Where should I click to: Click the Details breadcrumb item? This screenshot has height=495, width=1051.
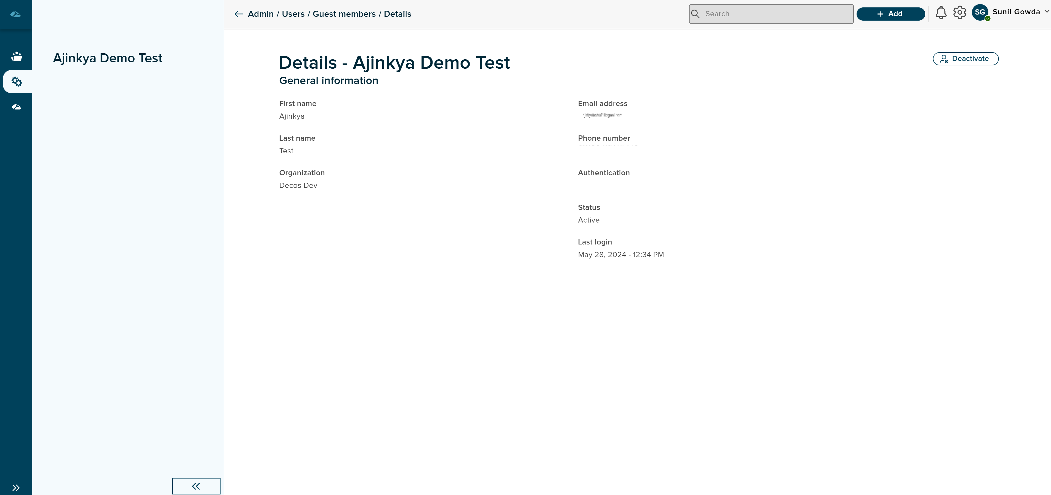397,14
